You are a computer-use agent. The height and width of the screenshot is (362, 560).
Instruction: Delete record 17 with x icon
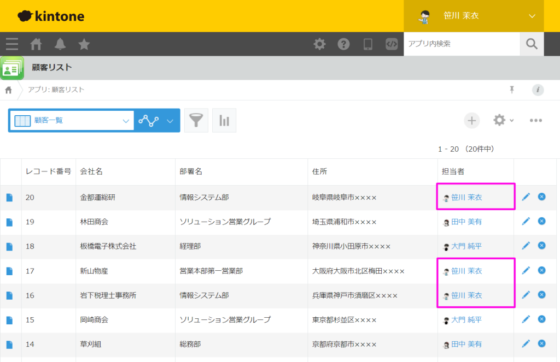(x=542, y=270)
